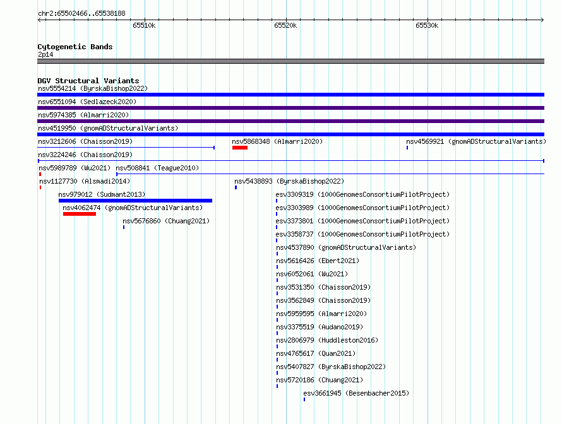
Task: Click the esv3661945 (Besenbacher2015) label
Action: pyautogui.click(x=356, y=393)
